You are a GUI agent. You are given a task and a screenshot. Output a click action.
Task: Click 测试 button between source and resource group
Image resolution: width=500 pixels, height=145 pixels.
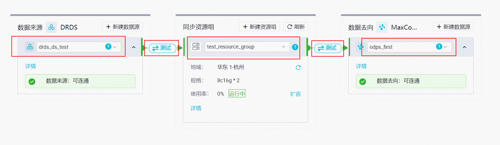[x=162, y=48]
